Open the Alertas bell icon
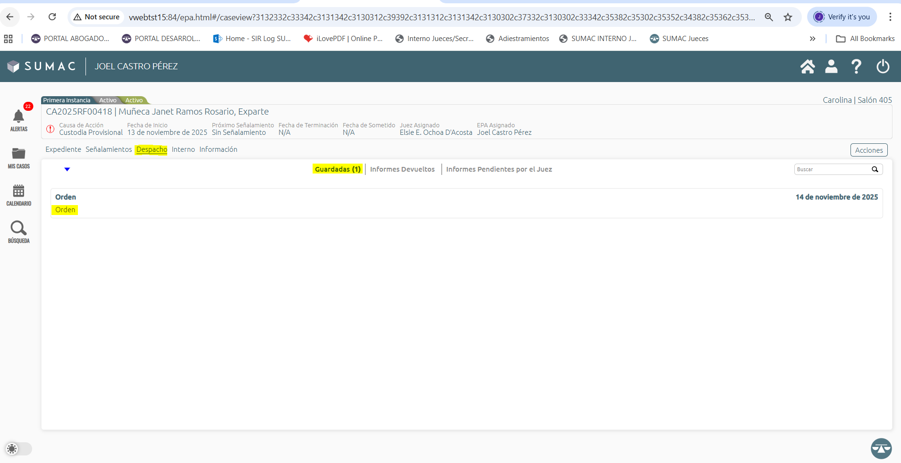This screenshot has height=463, width=901. pos(19,117)
